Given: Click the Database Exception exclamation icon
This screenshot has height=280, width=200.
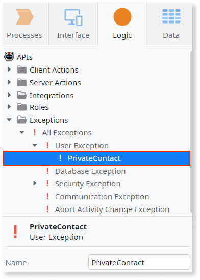Looking at the screenshot, I should coord(47,171).
